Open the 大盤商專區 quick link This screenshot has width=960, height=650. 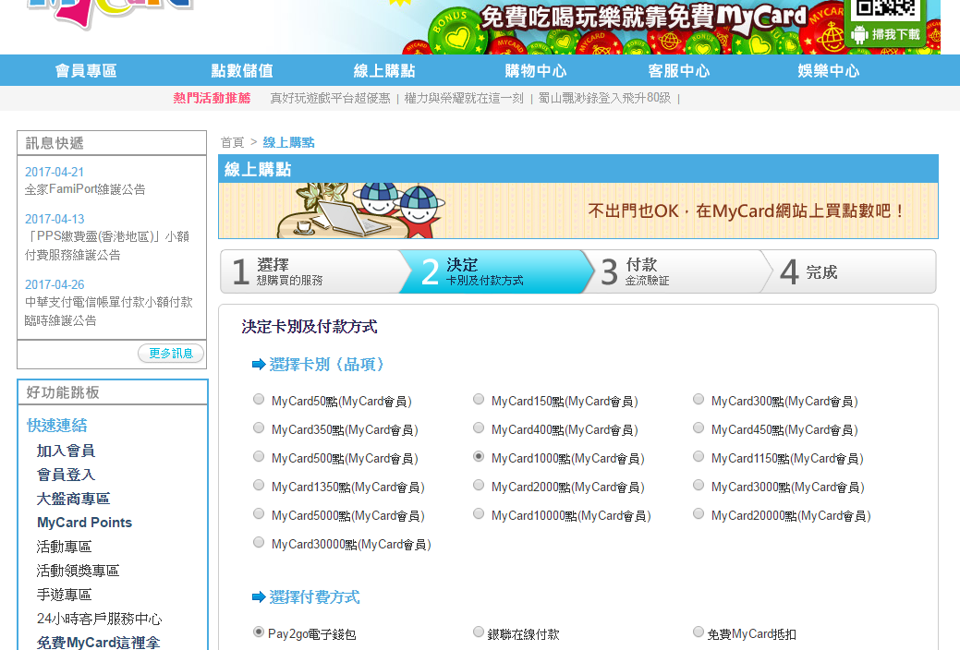point(73,499)
